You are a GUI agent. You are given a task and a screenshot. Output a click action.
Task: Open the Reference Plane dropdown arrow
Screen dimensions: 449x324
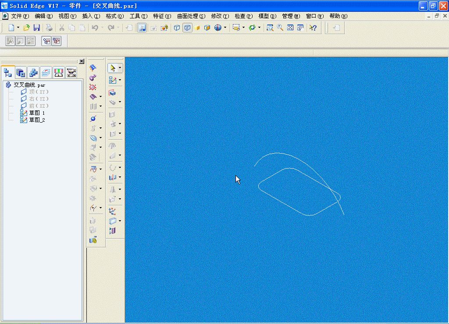[x=120, y=221]
